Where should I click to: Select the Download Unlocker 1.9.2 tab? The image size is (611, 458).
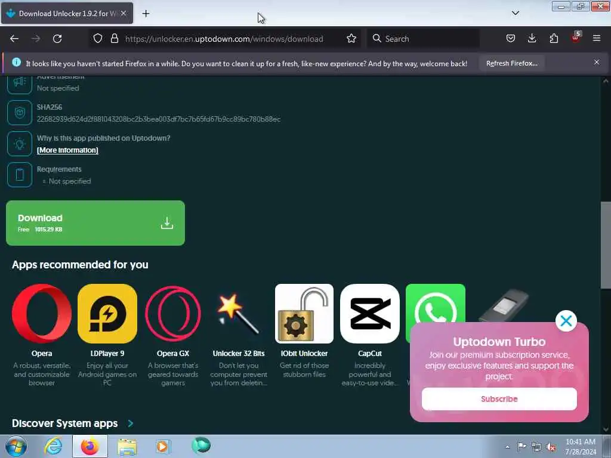67,13
